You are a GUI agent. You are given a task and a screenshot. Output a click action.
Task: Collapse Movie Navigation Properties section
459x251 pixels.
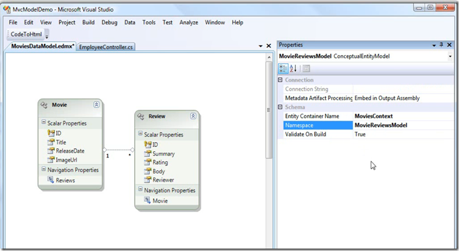43,169
